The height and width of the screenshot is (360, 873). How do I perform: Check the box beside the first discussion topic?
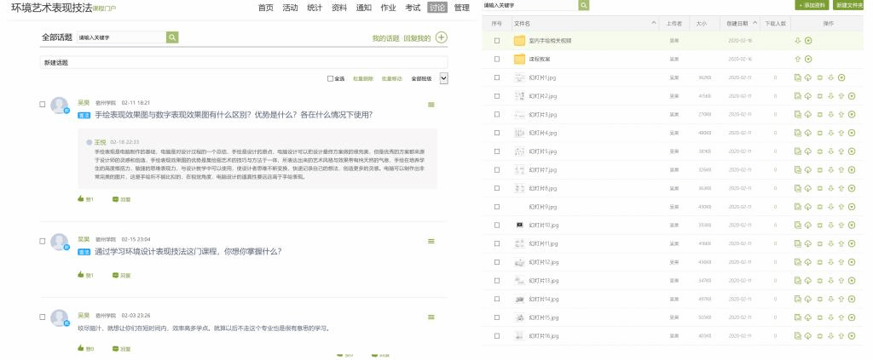click(x=43, y=105)
